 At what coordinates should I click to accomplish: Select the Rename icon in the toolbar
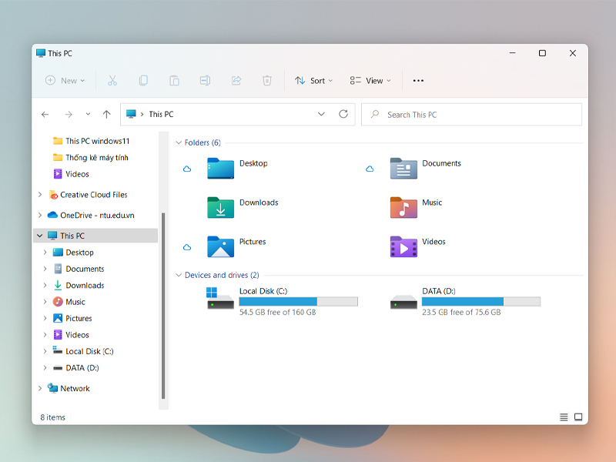tap(205, 80)
